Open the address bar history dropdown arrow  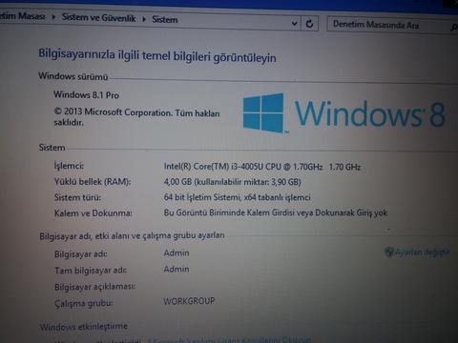pos(295,23)
